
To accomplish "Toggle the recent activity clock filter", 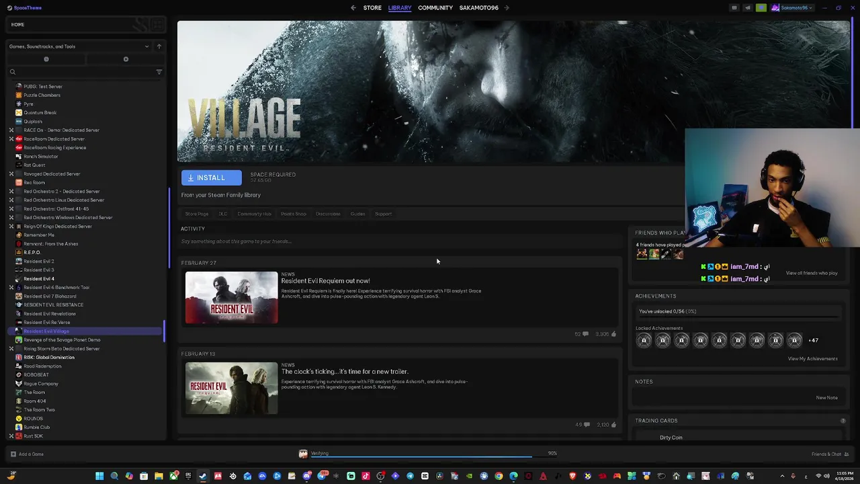I will tap(46, 59).
